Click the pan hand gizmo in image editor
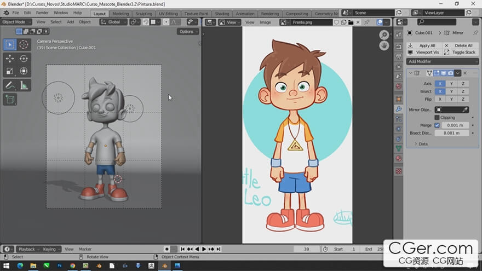Viewport: 482px width, 271px height. 384,46
